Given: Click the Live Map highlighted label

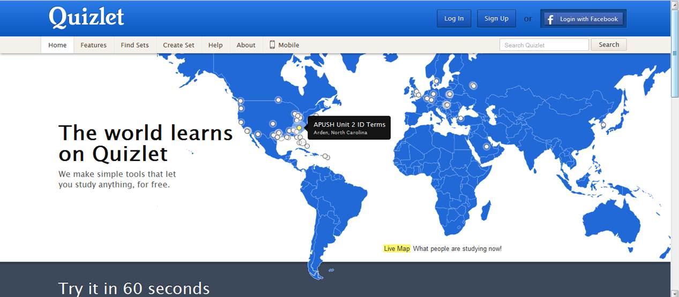Looking at the screenshot, I should point(397,249).
